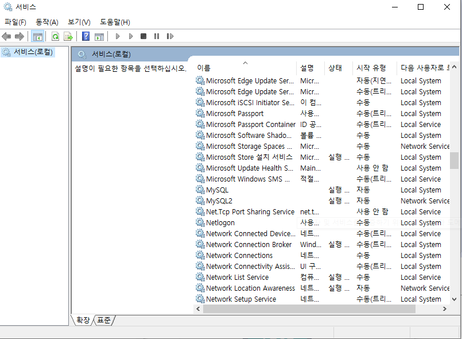This screenshot has height=339, width=462.
Task: Click the Refresh toolbar icon
Action: 55,36
